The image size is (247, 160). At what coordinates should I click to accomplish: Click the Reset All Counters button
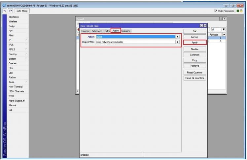[194, 78]
